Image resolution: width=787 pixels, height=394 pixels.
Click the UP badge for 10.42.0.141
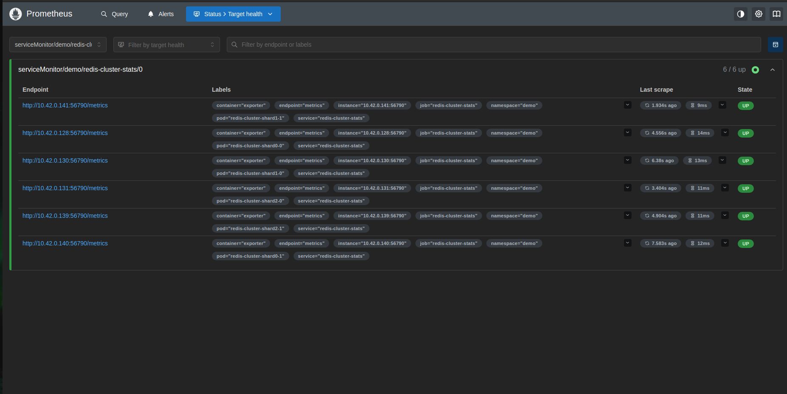tap(746, 106)
